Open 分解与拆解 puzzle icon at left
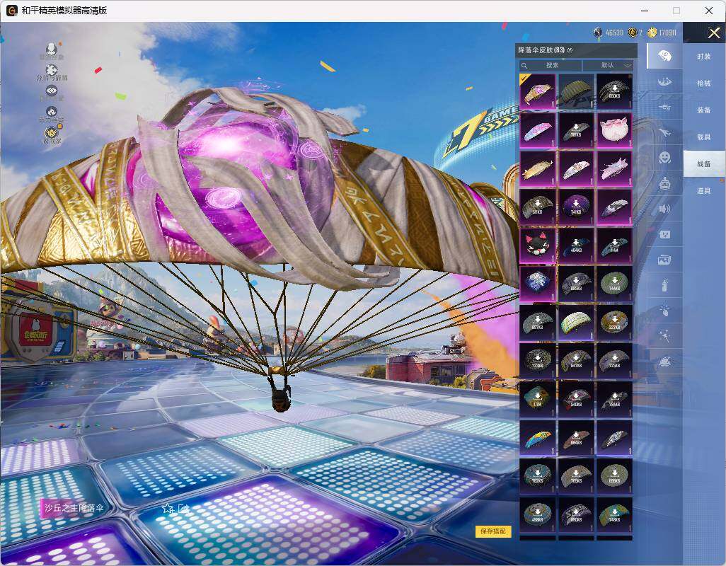726x566 pixels. click(x=52, y=70)
